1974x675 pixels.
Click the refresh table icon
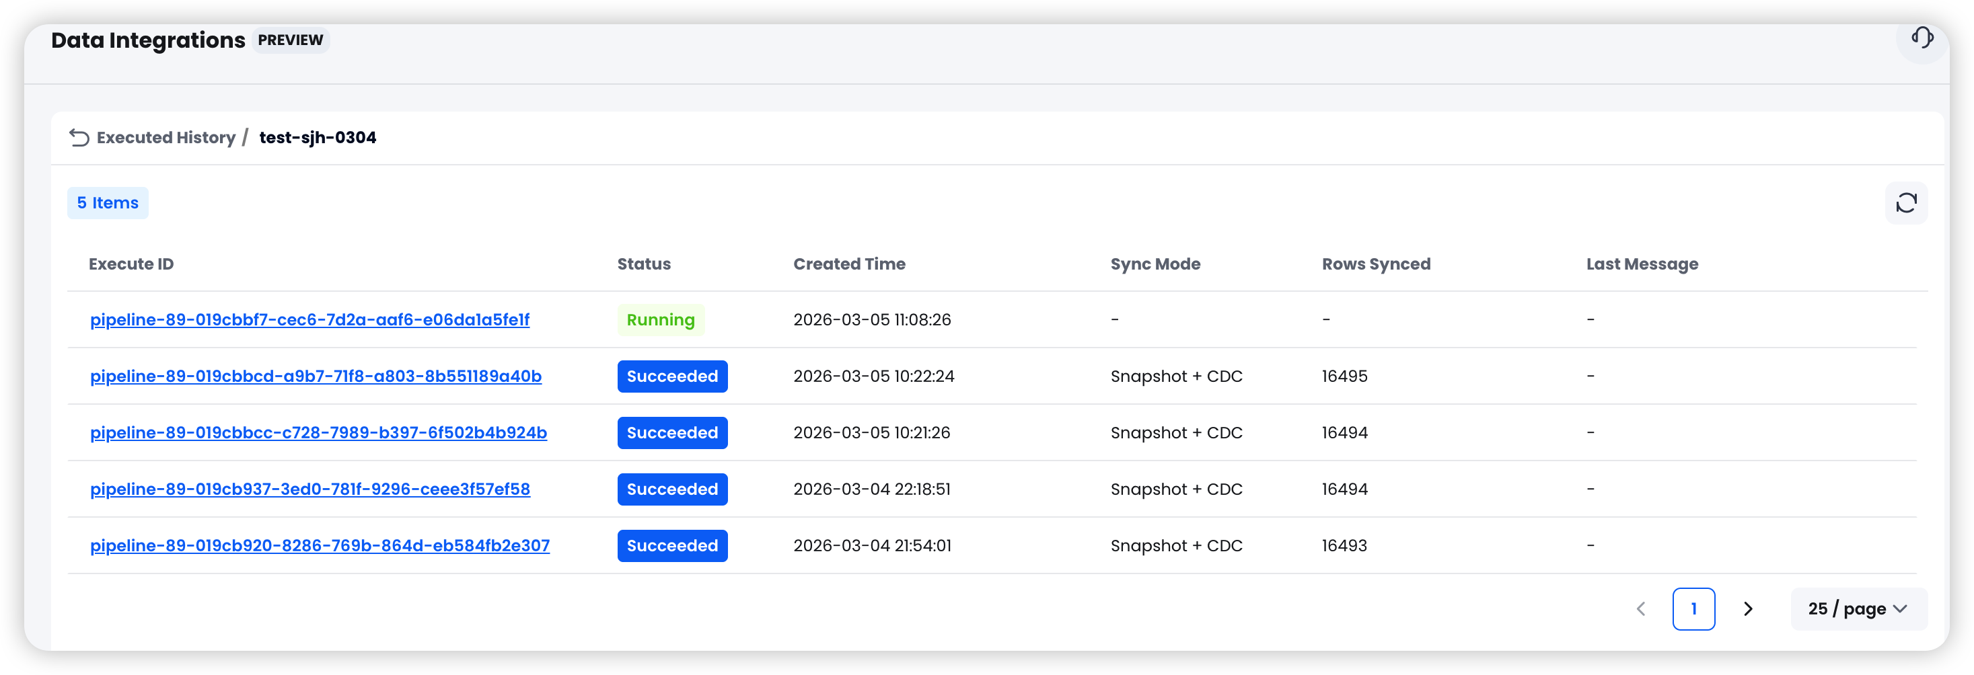pyautogui.click(x=1906, y=203)
